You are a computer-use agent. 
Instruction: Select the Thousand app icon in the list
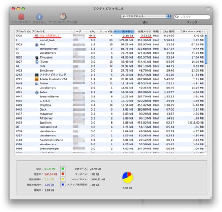36,57
